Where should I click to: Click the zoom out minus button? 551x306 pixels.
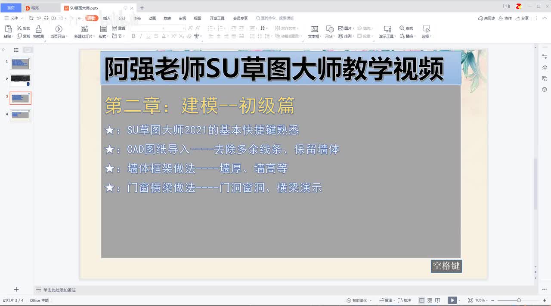493,300
